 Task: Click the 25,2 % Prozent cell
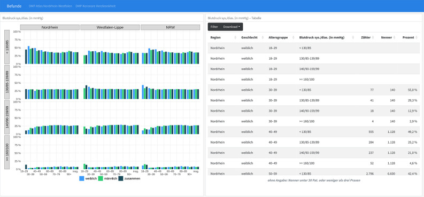[412, 143]
